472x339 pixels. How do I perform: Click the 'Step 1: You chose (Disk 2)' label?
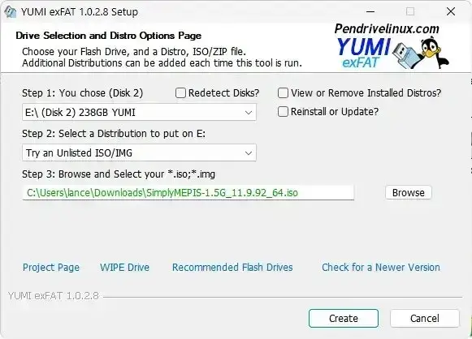point(83,93)
